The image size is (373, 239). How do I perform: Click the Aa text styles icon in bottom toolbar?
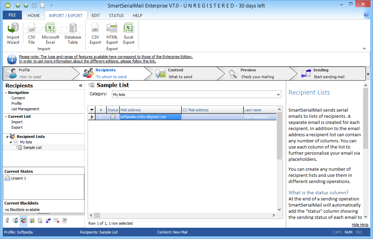tap(65, 221)
